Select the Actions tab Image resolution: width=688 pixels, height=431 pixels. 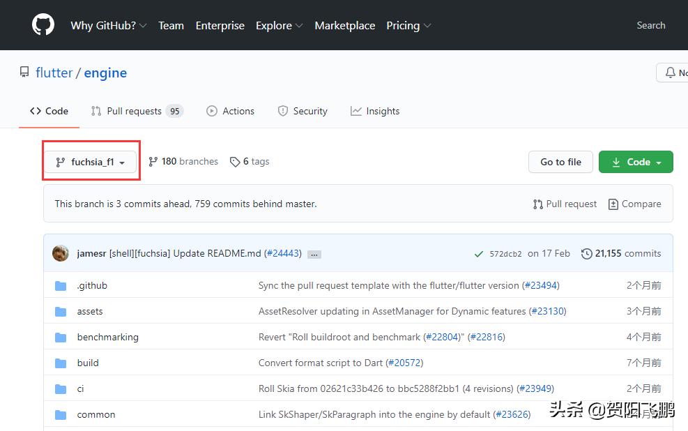pyautogui.click(x=231, y=112)
